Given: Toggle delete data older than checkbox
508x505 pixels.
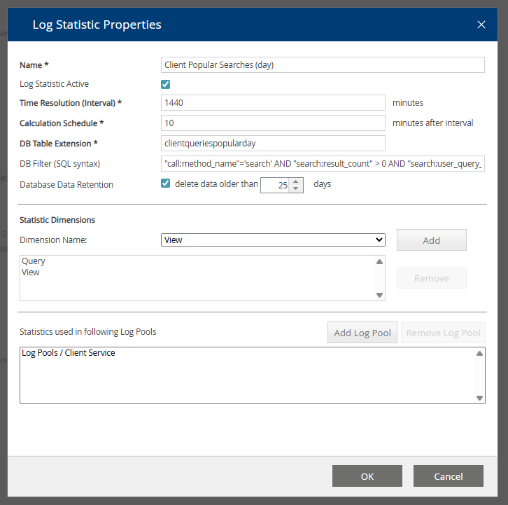Looking at the screenshot, I should coord(166,184).
